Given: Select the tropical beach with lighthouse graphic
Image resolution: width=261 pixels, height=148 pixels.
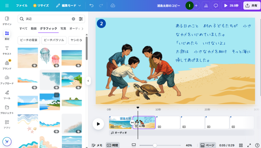Looking at the screenshot, I should (72, 80).
